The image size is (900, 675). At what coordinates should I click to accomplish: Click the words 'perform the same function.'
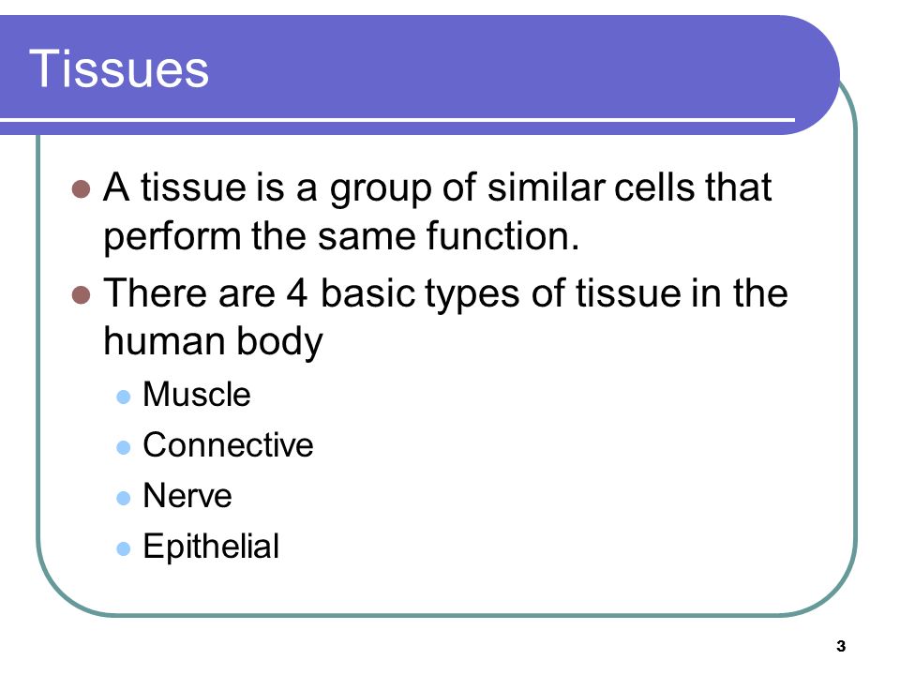[341, 237]
